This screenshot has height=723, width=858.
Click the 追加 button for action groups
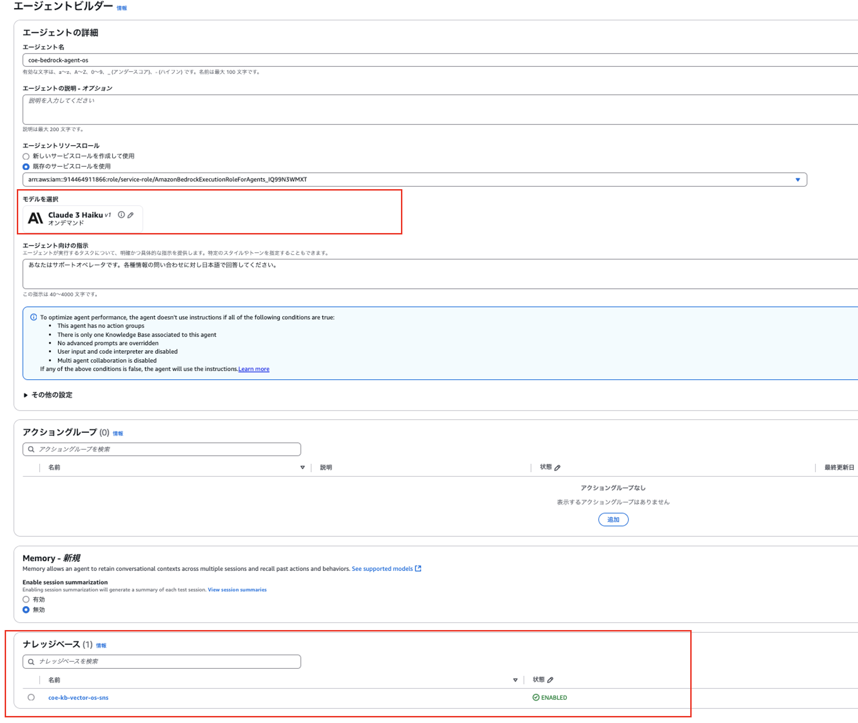tap(613, 519)
